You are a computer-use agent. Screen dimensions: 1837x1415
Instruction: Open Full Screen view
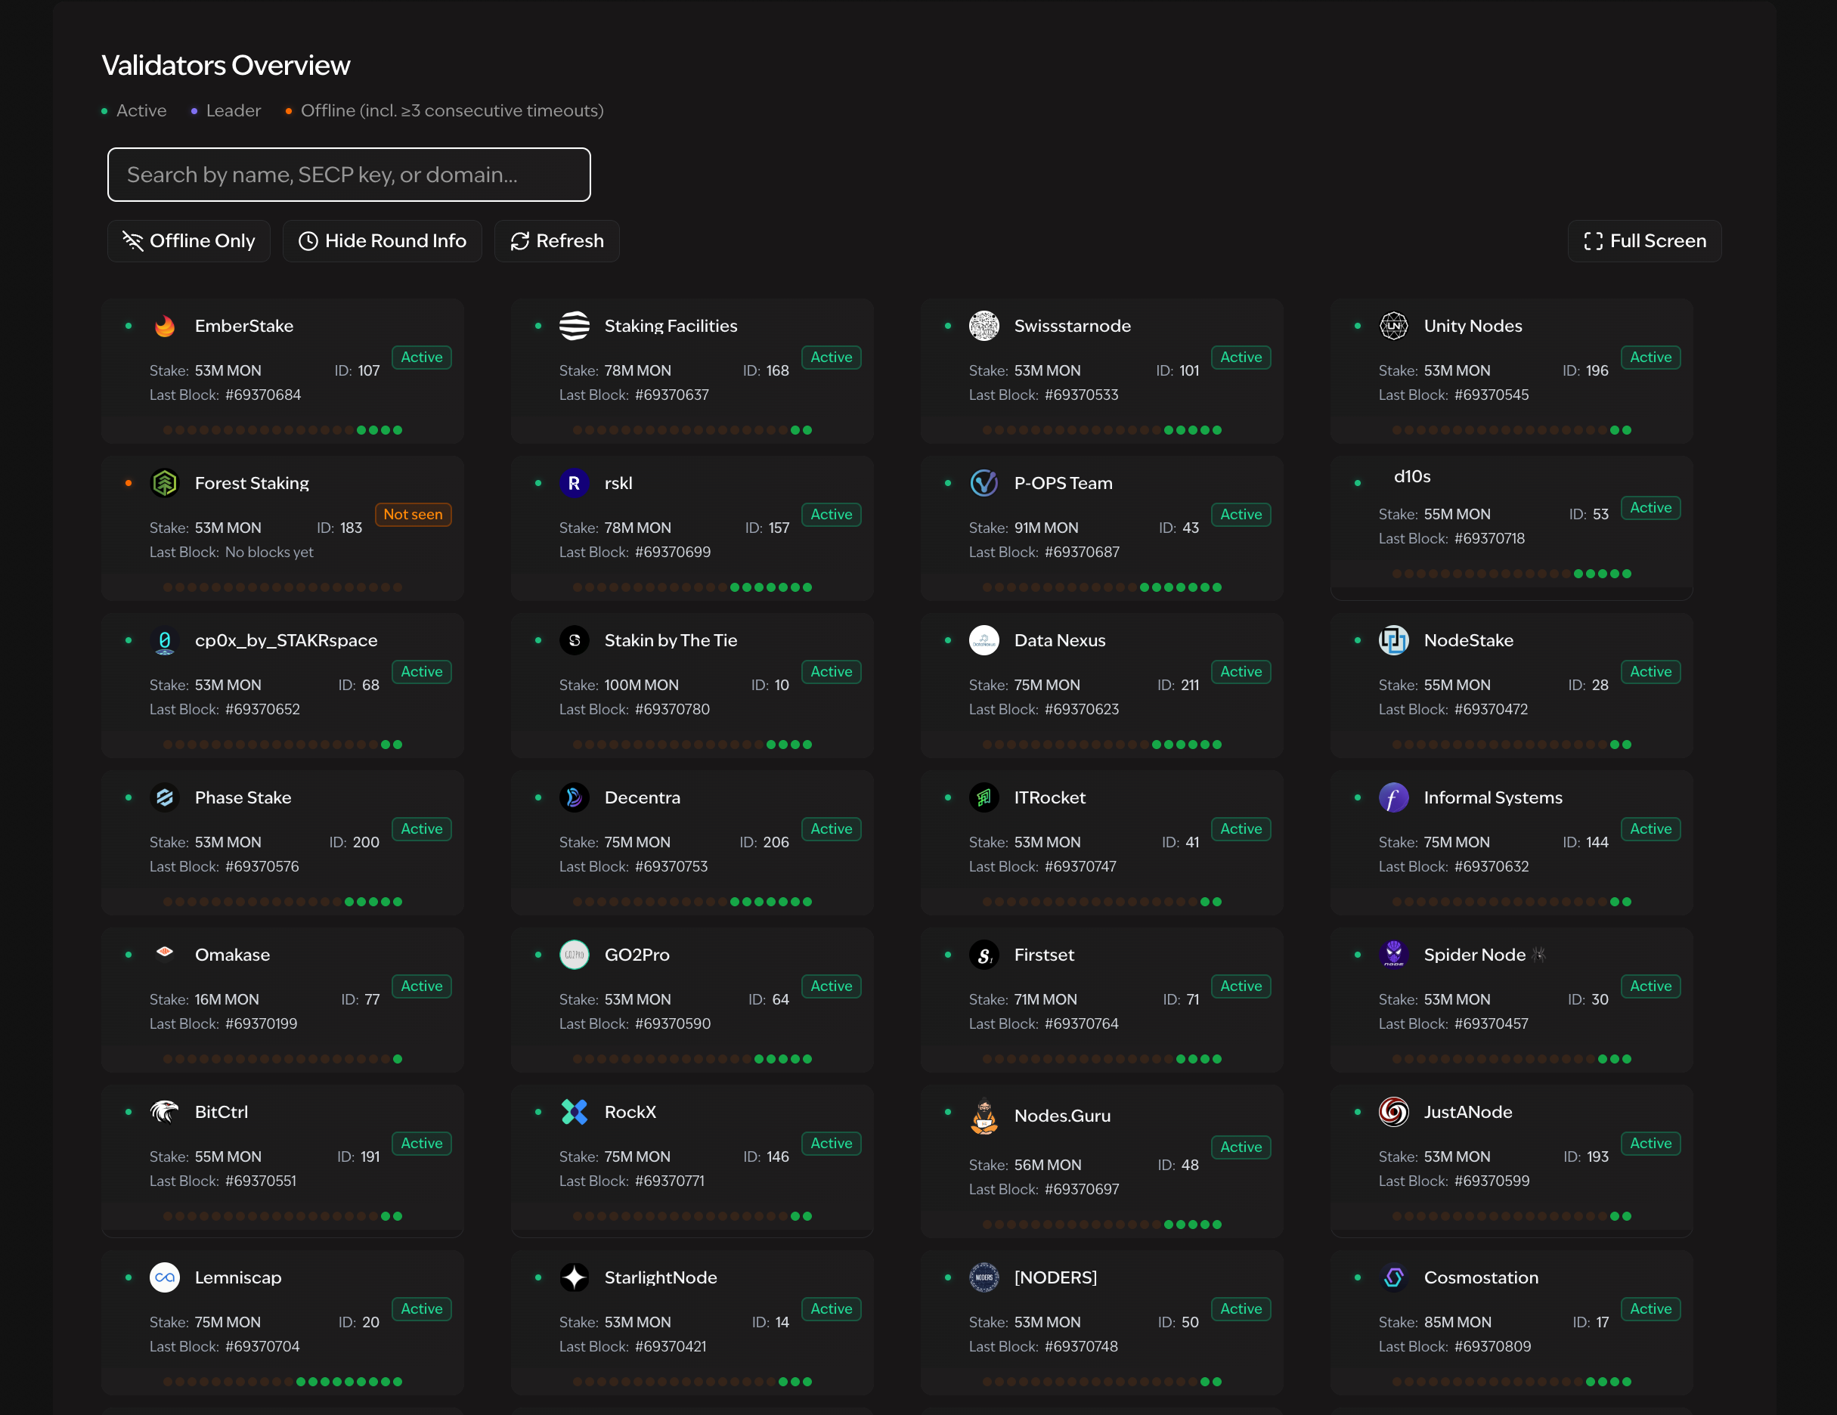click(x=1644, y=241)
